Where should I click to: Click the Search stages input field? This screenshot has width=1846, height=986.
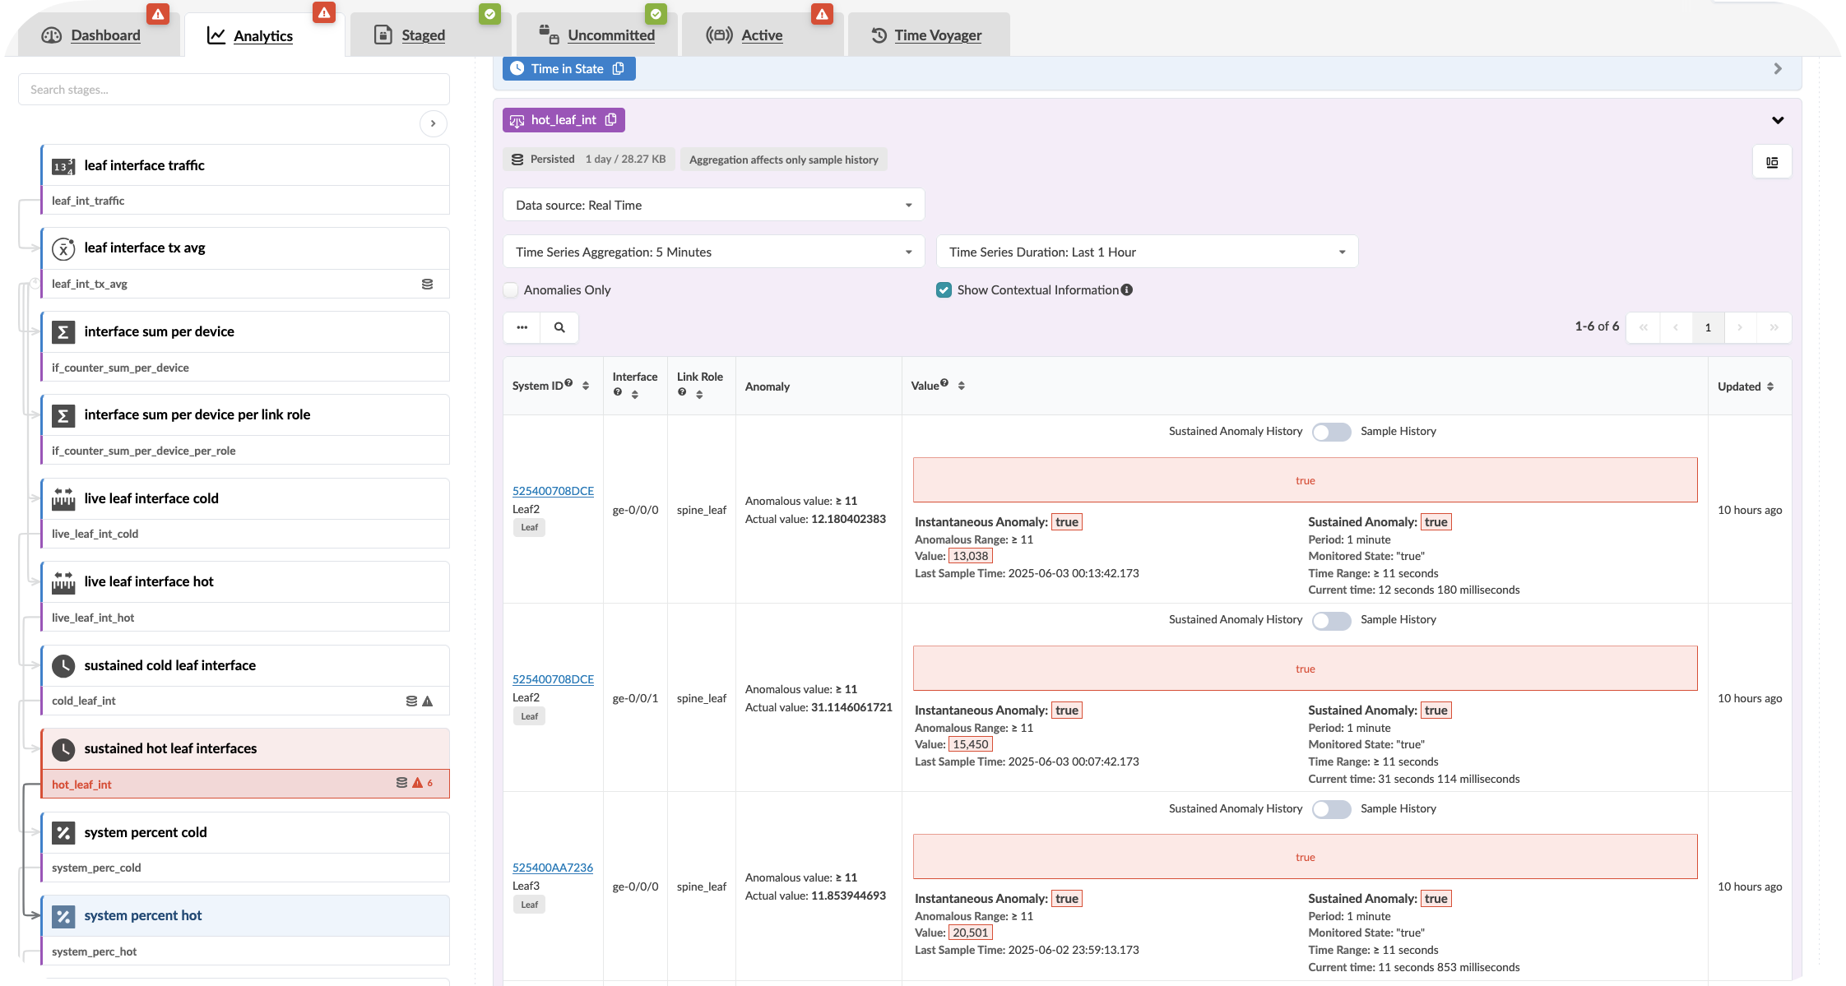pos(234,90)
